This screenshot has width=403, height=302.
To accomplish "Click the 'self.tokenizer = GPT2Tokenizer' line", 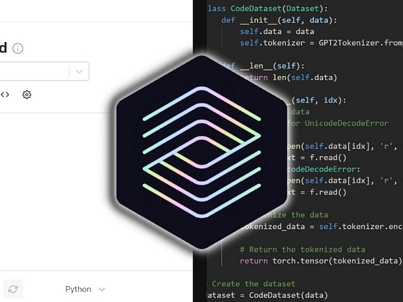I will [x=321, y=43].
